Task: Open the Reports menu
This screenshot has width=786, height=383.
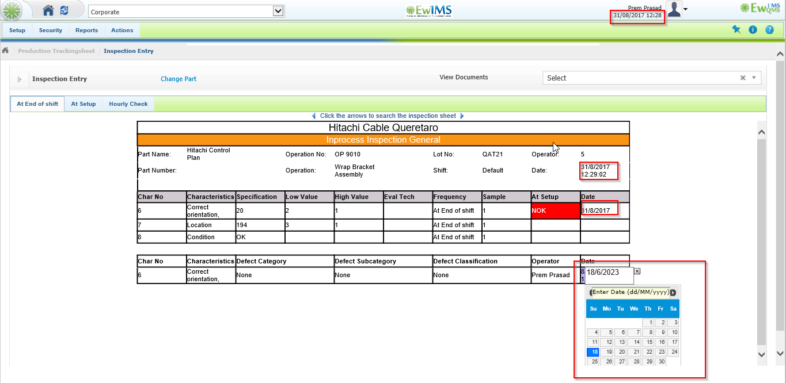Action: (x=86, y=30)
